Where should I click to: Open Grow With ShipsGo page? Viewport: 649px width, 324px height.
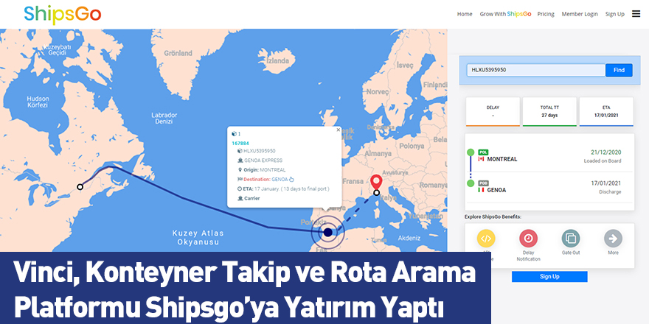click(505, 14)
